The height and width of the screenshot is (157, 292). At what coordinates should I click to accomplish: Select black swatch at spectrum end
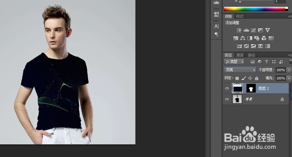[287, 10]
